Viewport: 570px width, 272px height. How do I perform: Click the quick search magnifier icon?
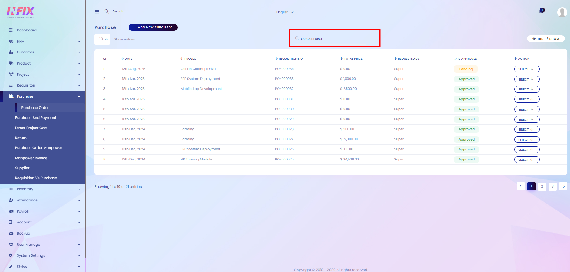point(297,38)
